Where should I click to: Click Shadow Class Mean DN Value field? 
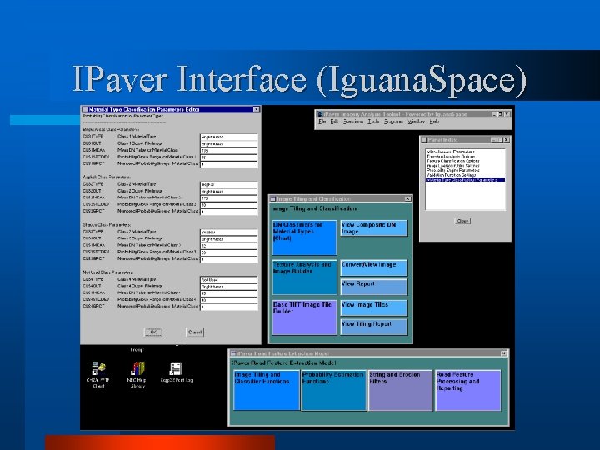click(229, 246)
